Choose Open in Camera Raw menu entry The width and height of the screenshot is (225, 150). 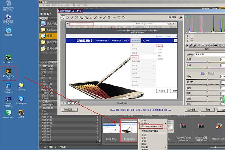point(151,127)
